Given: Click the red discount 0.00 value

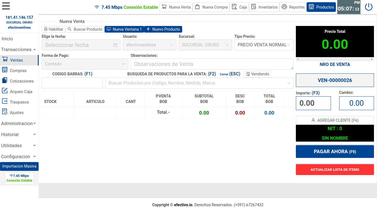Looking at the screenshot, I should point(240,113).
